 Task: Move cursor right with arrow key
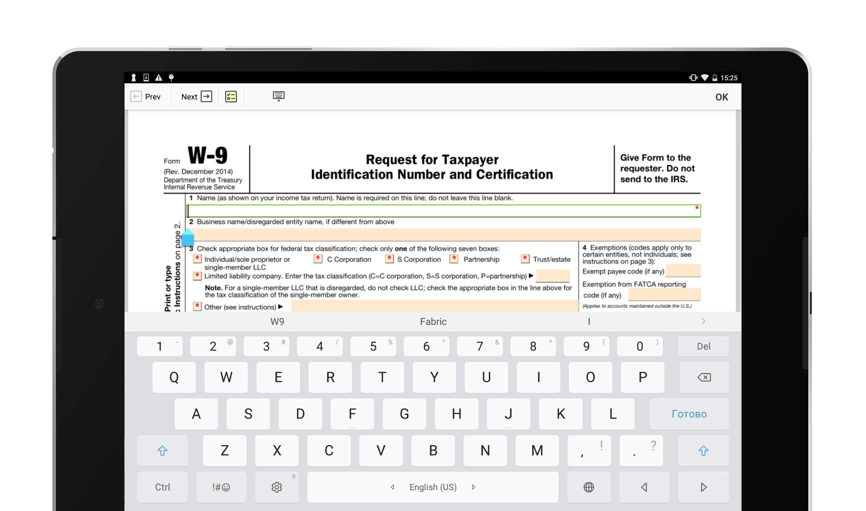(x=703, y=487)
